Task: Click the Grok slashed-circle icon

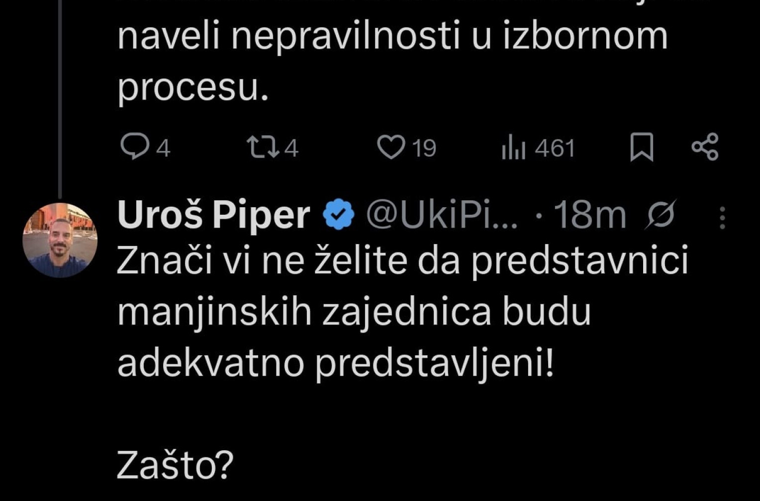Action: pyautogui.click(x=661, y=215)
